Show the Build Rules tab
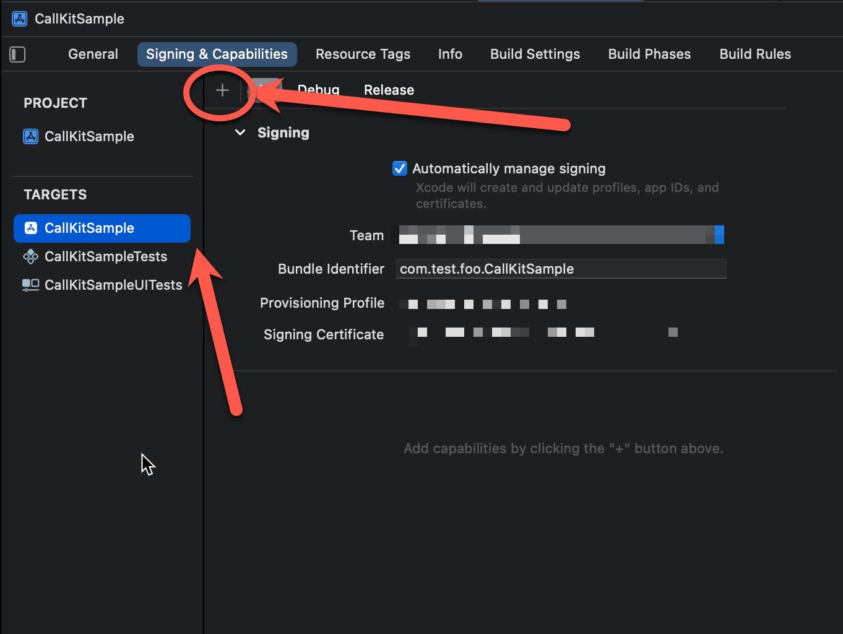 [755, 54]
